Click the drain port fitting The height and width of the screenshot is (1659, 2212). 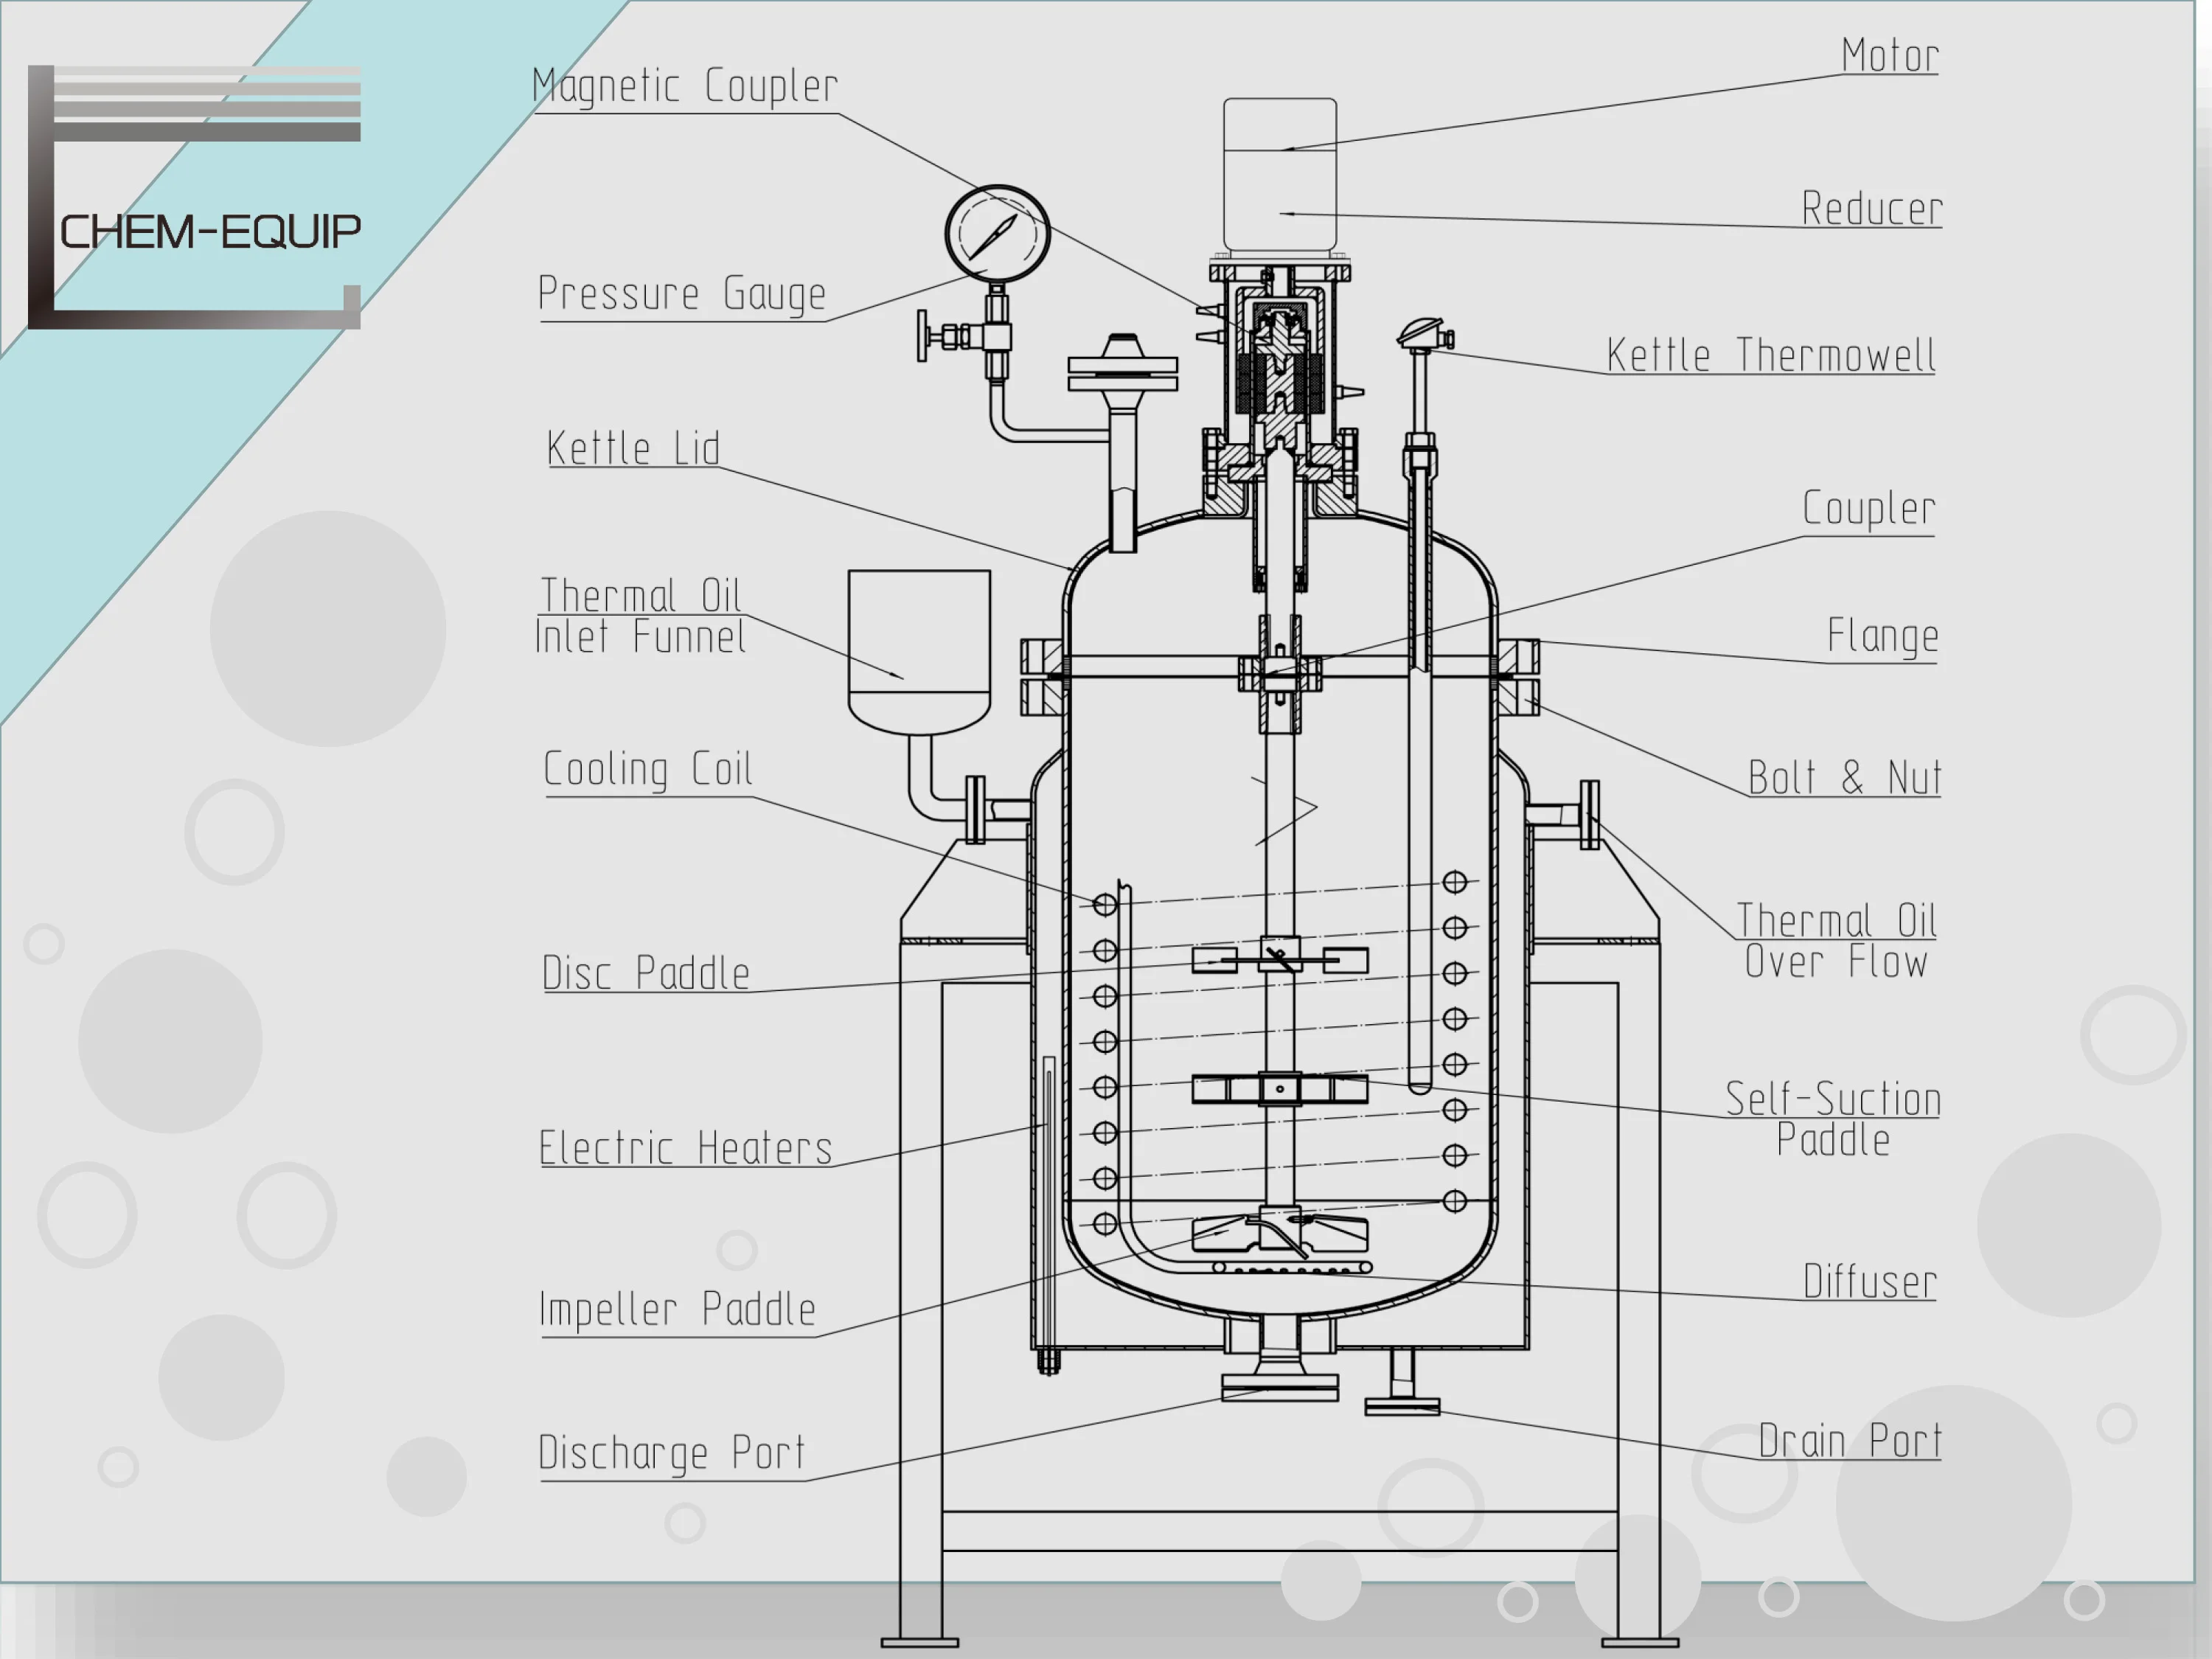click(x=1402, y=1382)
